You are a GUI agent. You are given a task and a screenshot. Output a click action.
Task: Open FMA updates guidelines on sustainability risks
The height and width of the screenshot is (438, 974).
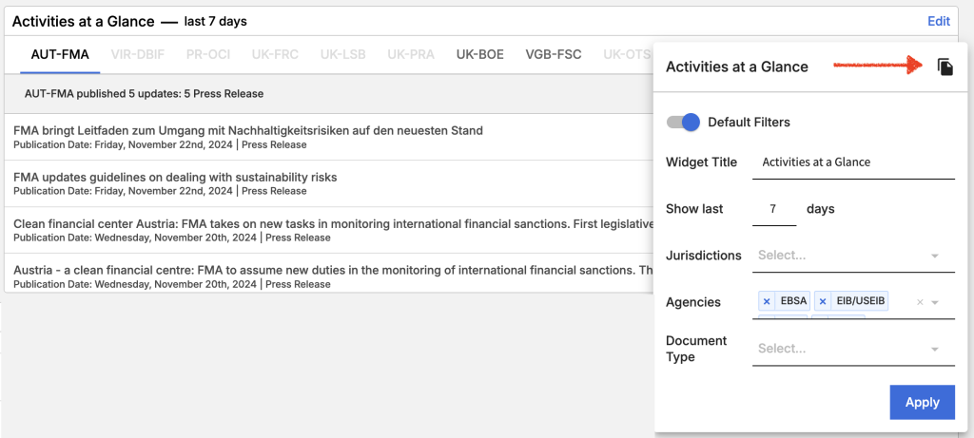(175, 177)
